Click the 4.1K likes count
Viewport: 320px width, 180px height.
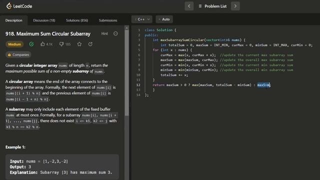point(49,44)
